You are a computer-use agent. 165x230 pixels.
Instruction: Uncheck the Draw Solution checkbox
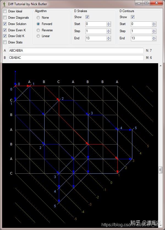pyautogui.click(x=5, y=24)
